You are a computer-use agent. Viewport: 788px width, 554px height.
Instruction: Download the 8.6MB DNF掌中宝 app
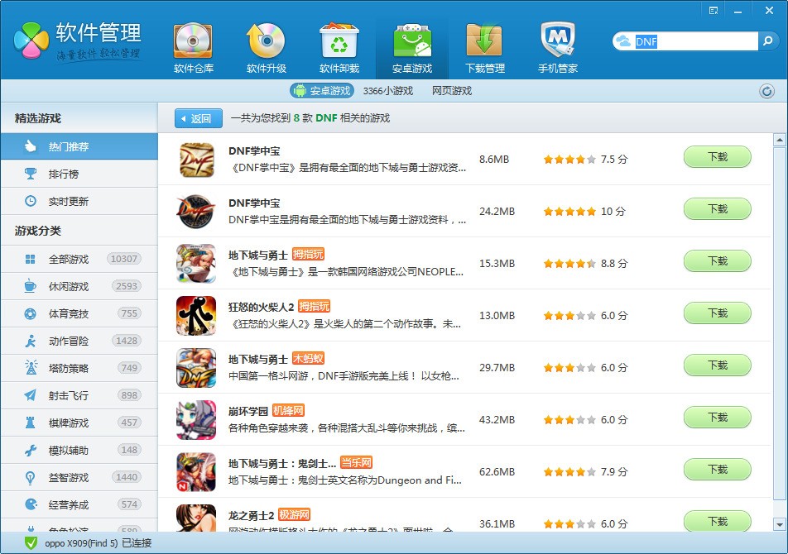[x=717, y=157]
